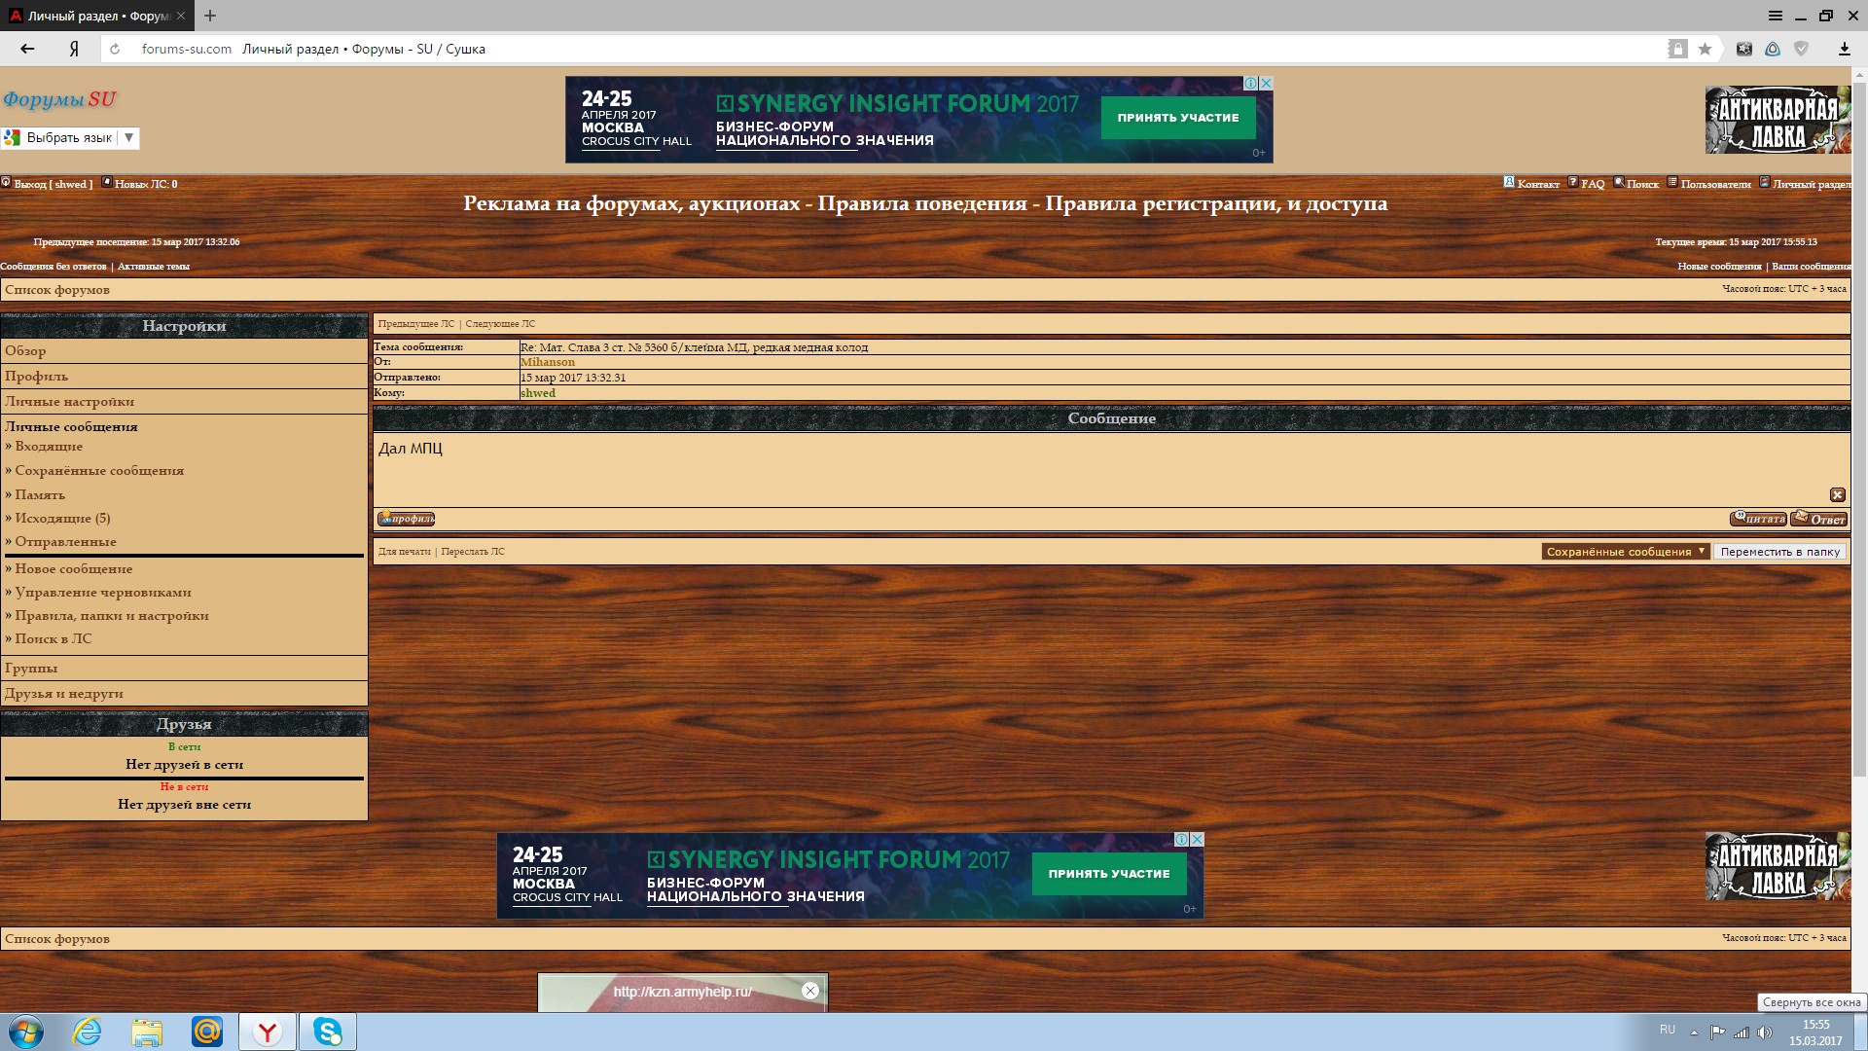Click top Антикварная лавка banner image
The width and height of the screenshot is (1868, 1051).
pos(1778,120)
